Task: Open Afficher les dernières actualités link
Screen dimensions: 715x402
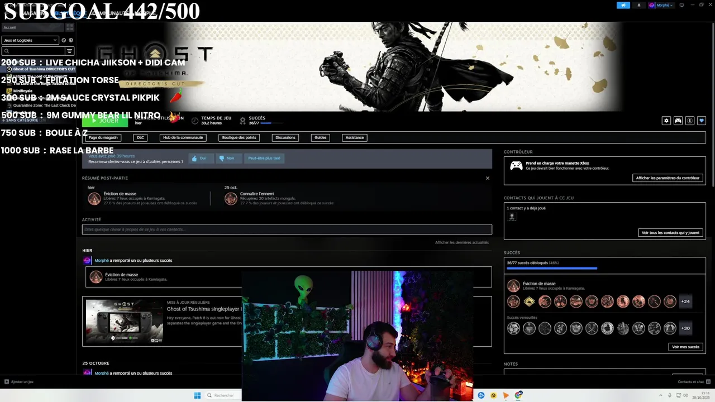Action: click(462, 242)
